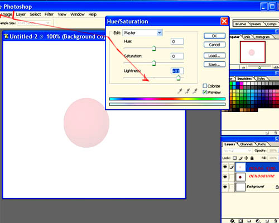The width and height of the screenshot is (279, 223).
Task: Close the Hue/Saturation dialog with red X
Action: pos(224,21)
